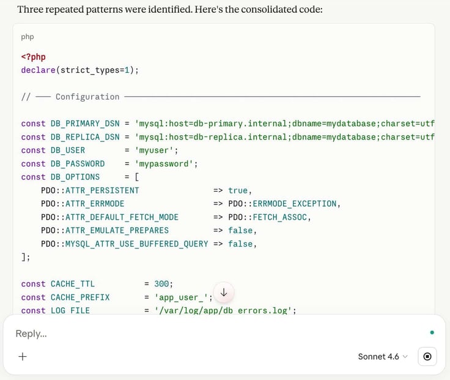
Task: Click the 'app_user_' string value
Action: tap(181, 297)
